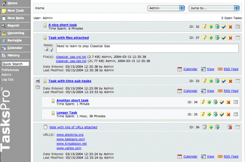Click the notepad icon beside Note with lots of URLs
The height and width of the screenshot is (162, 245).
point(45,127)
